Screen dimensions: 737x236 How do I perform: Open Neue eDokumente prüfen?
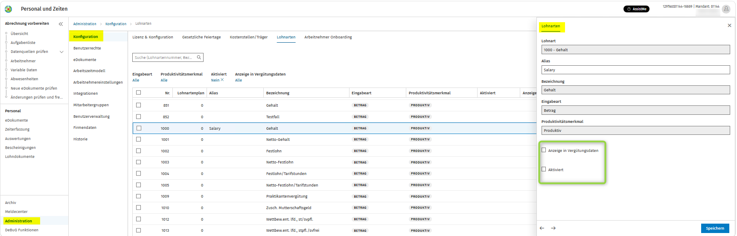[x=34, y=88]
